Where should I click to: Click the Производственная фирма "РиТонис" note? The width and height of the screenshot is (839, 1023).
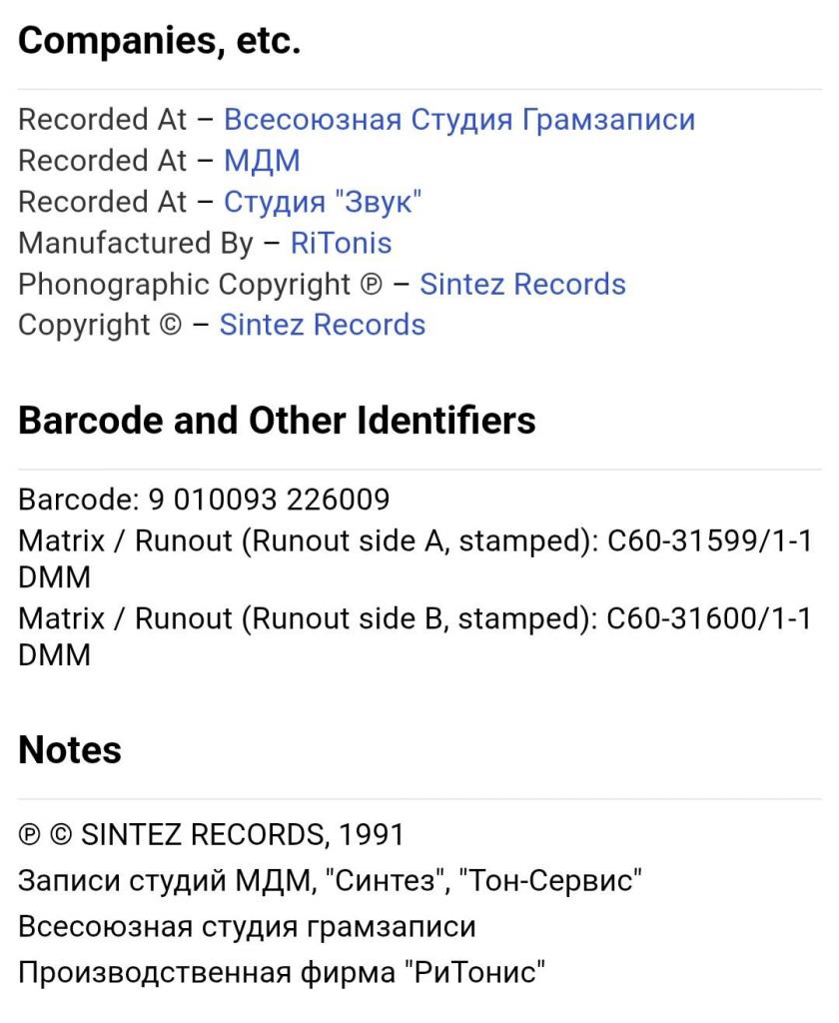(x=282, y=973)
